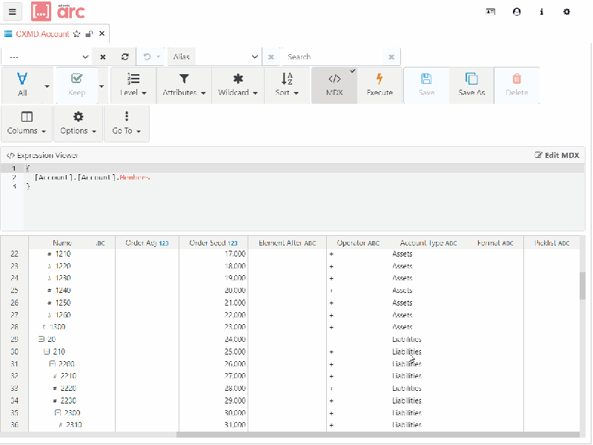Open the Attributes filter menu
Viewport: 593px width, 445px height.
pyautogui.click(x=184, y=85)
